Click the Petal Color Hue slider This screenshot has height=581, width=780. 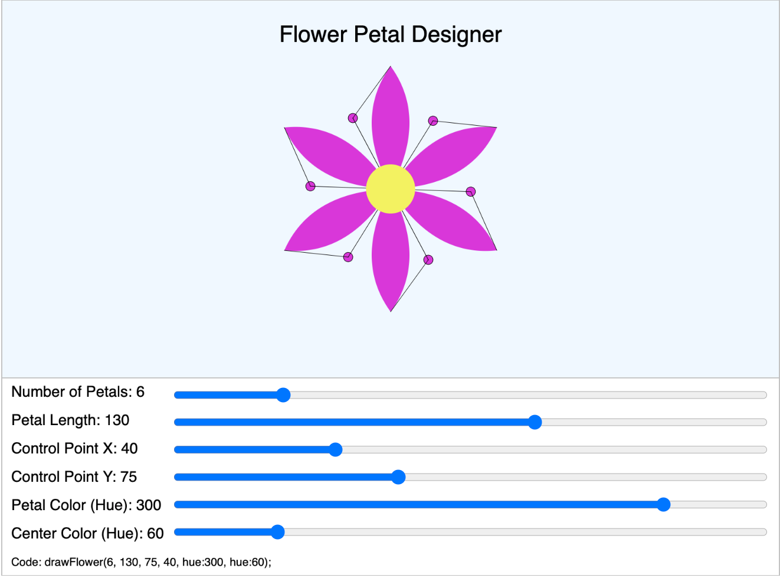point(664,505)
